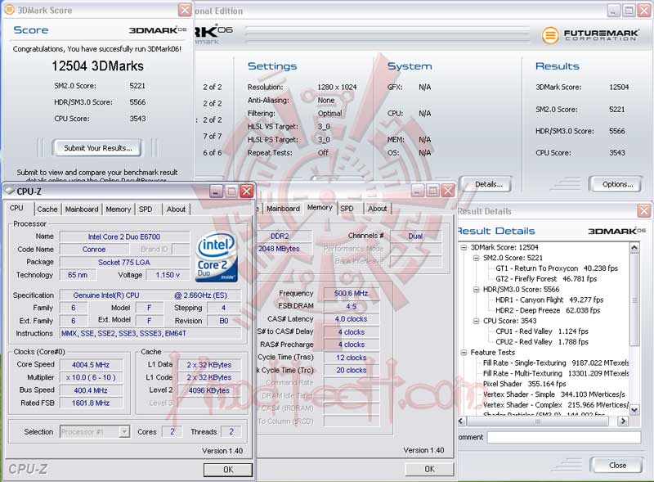This screenshot has height=482, width=654.
Task: Open Options in 3DMark window
Action: point(616,184)
